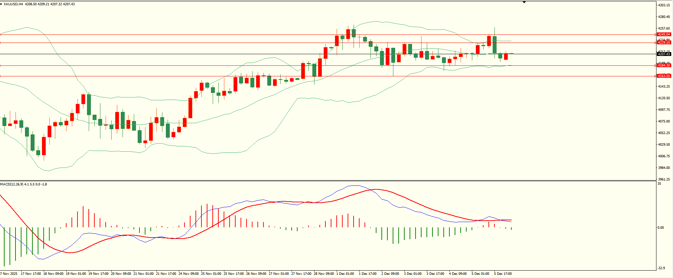The image size is (673, 278).
Task: Click the XAUUSD,H4 symbol title text
Action: pos(13,4)
